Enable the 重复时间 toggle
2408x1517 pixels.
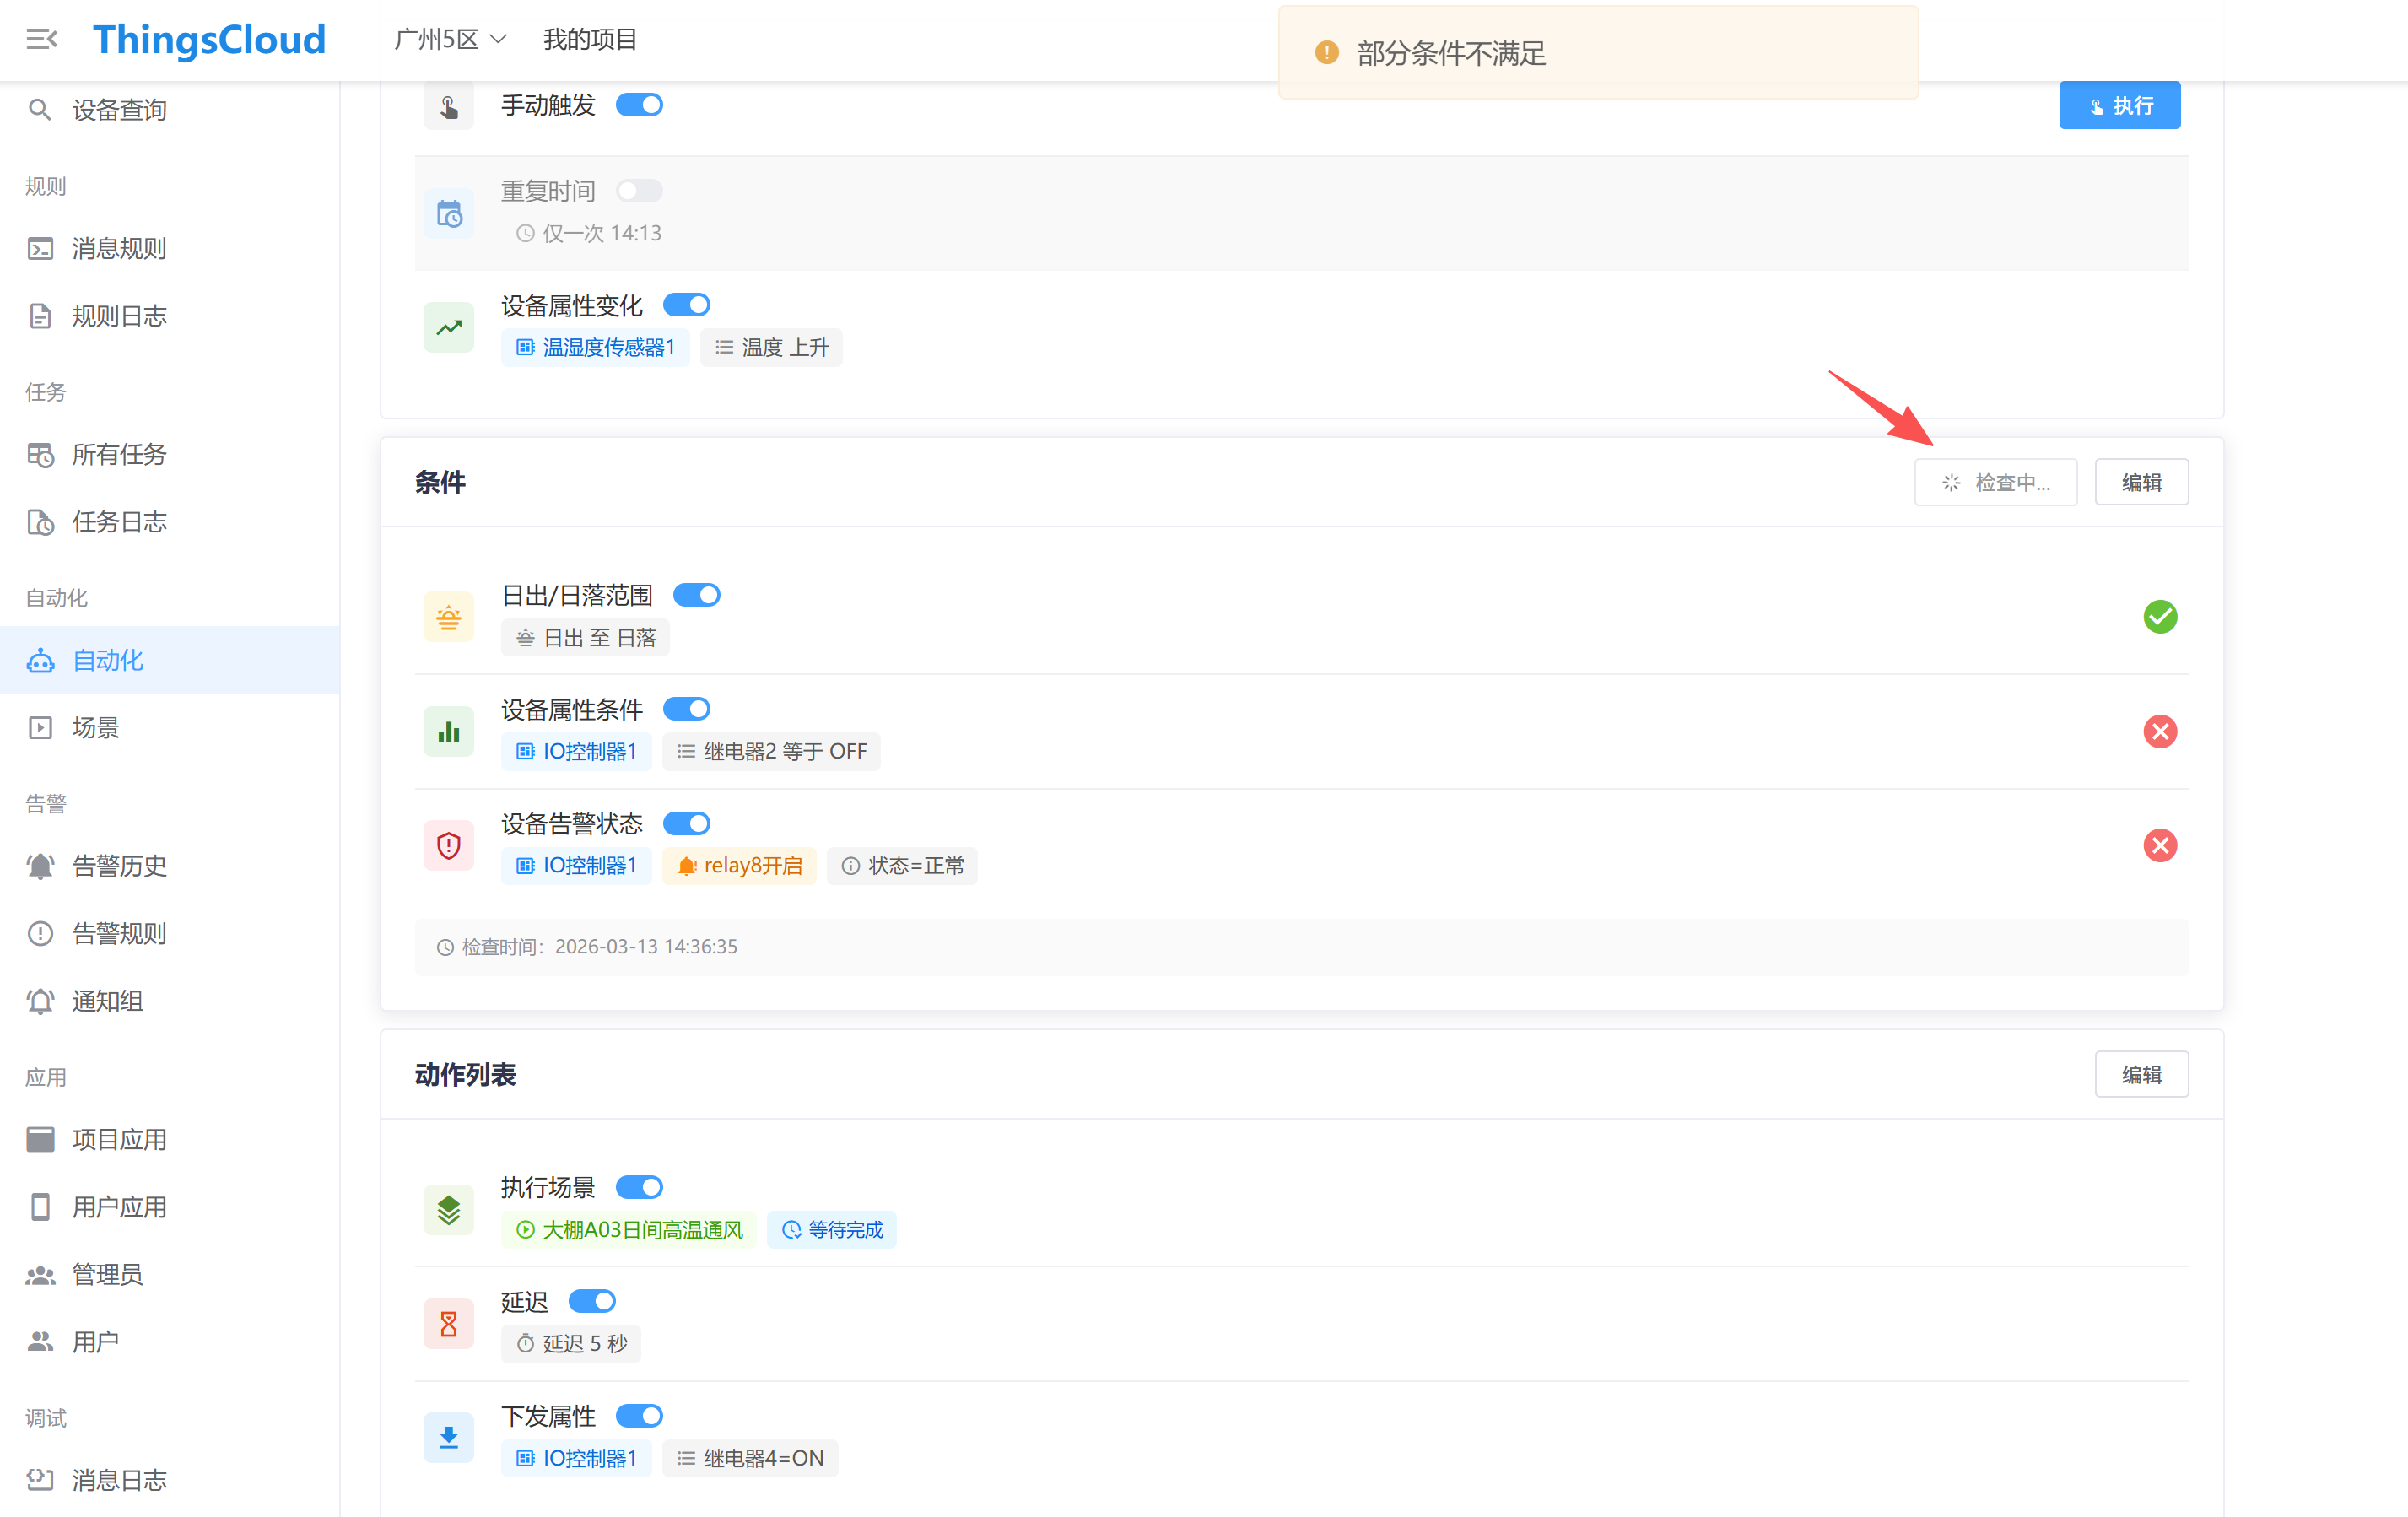pyautogui.click(x=639, y=190)
